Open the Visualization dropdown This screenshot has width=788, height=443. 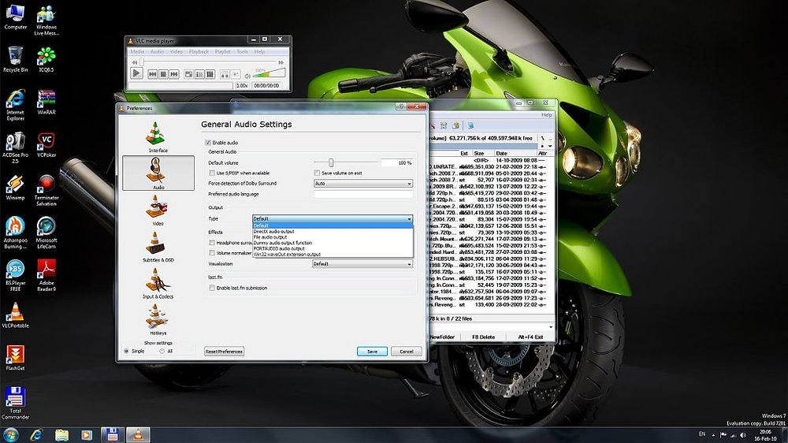(362, 264)
